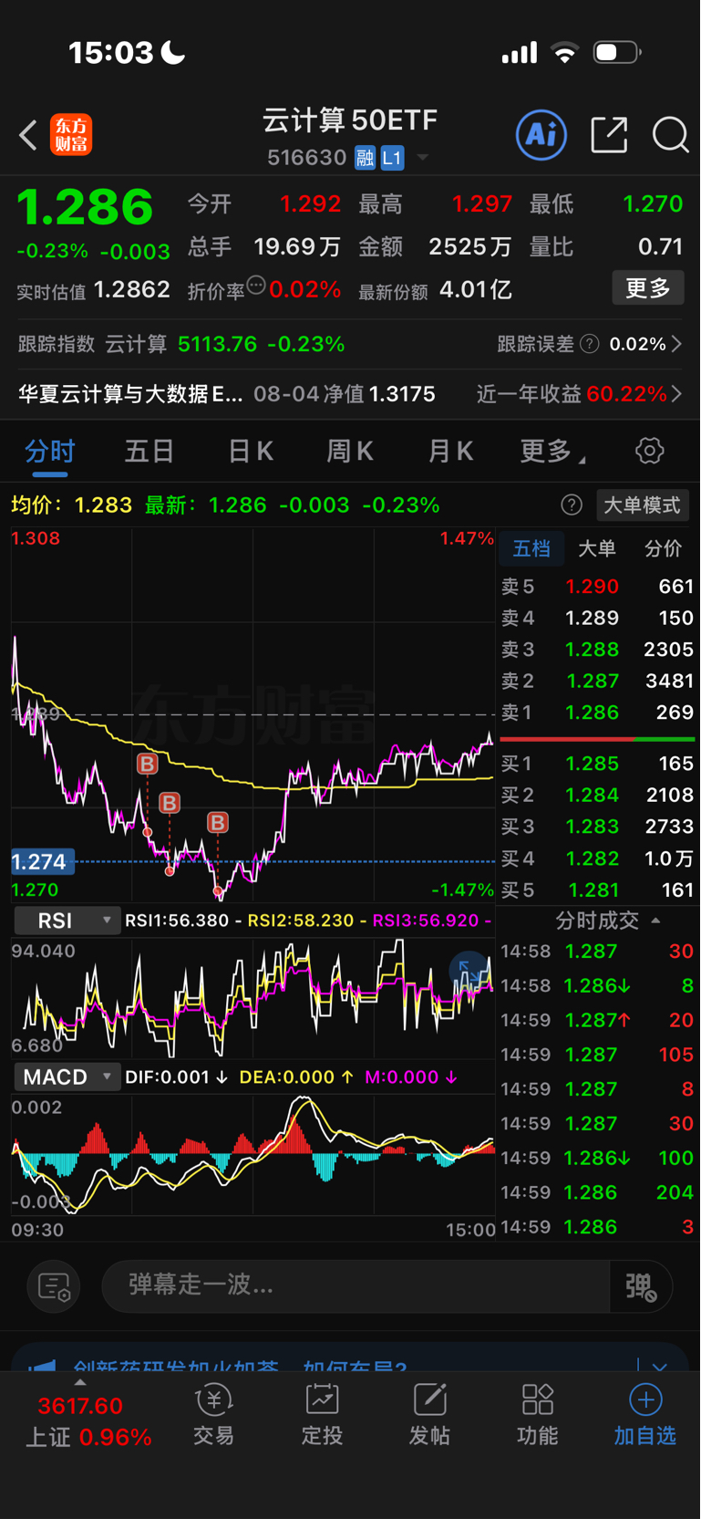Open the 功能 functions icon
This screenshot has height=1519, width=701.
(x=537, y=1416)
